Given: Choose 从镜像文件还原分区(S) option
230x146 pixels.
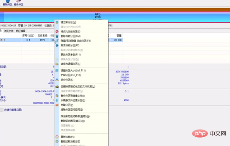Looking at the screenshot, I should (x=73, y=100).
